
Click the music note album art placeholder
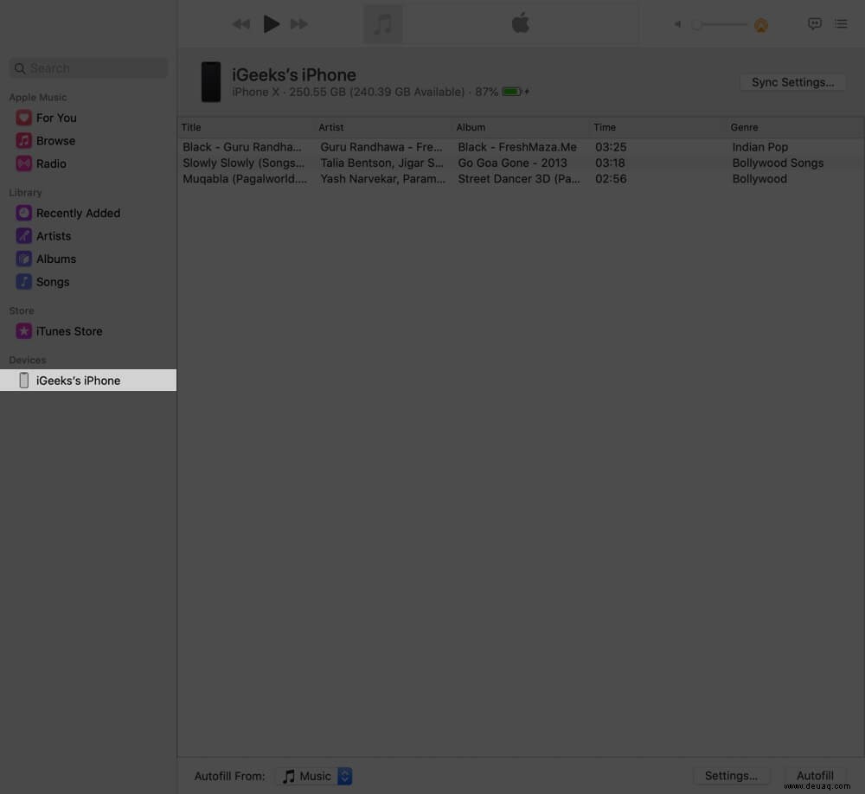pos(383,24)
